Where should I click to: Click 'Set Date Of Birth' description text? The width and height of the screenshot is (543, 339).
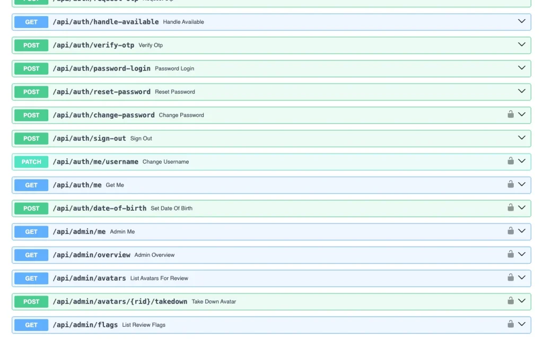tap(172, 208)
